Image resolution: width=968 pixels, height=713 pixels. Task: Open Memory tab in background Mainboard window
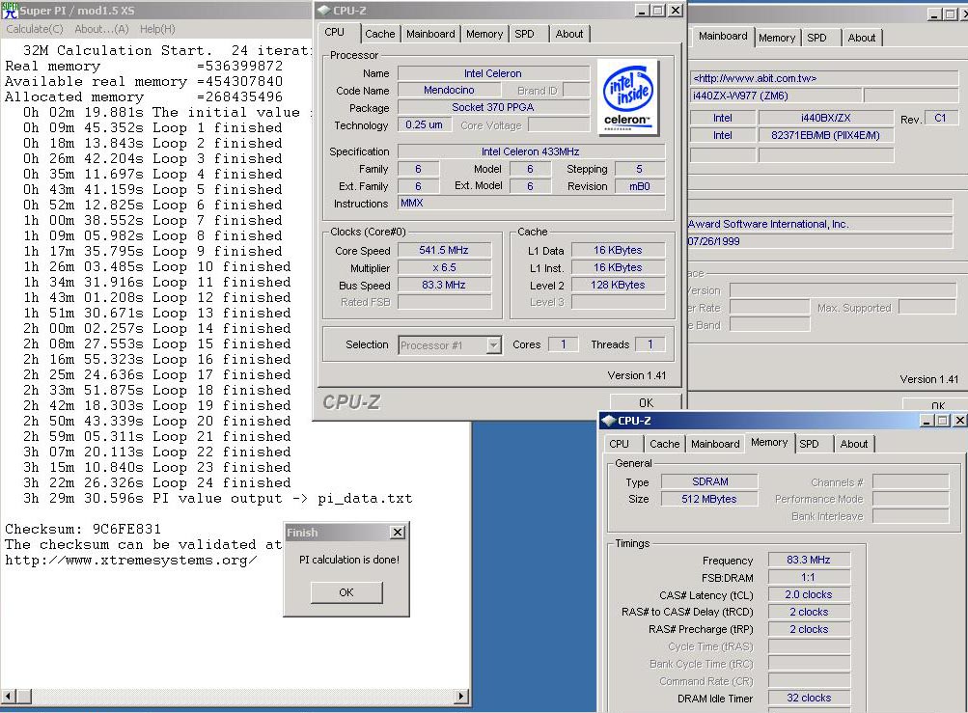pyautogui.click(x=777, y=38)
